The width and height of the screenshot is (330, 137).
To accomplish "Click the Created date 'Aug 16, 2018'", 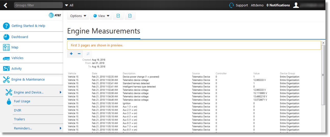I will pyautogui.click(x=99, y=60).
